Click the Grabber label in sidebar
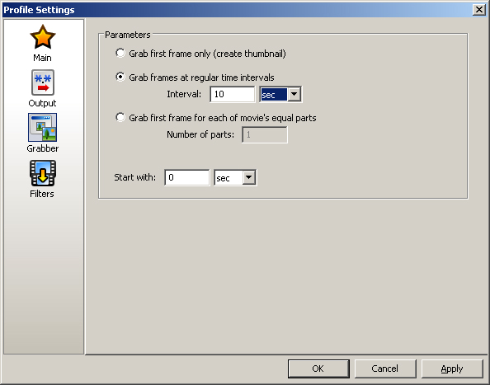 (x=43, y=148)
